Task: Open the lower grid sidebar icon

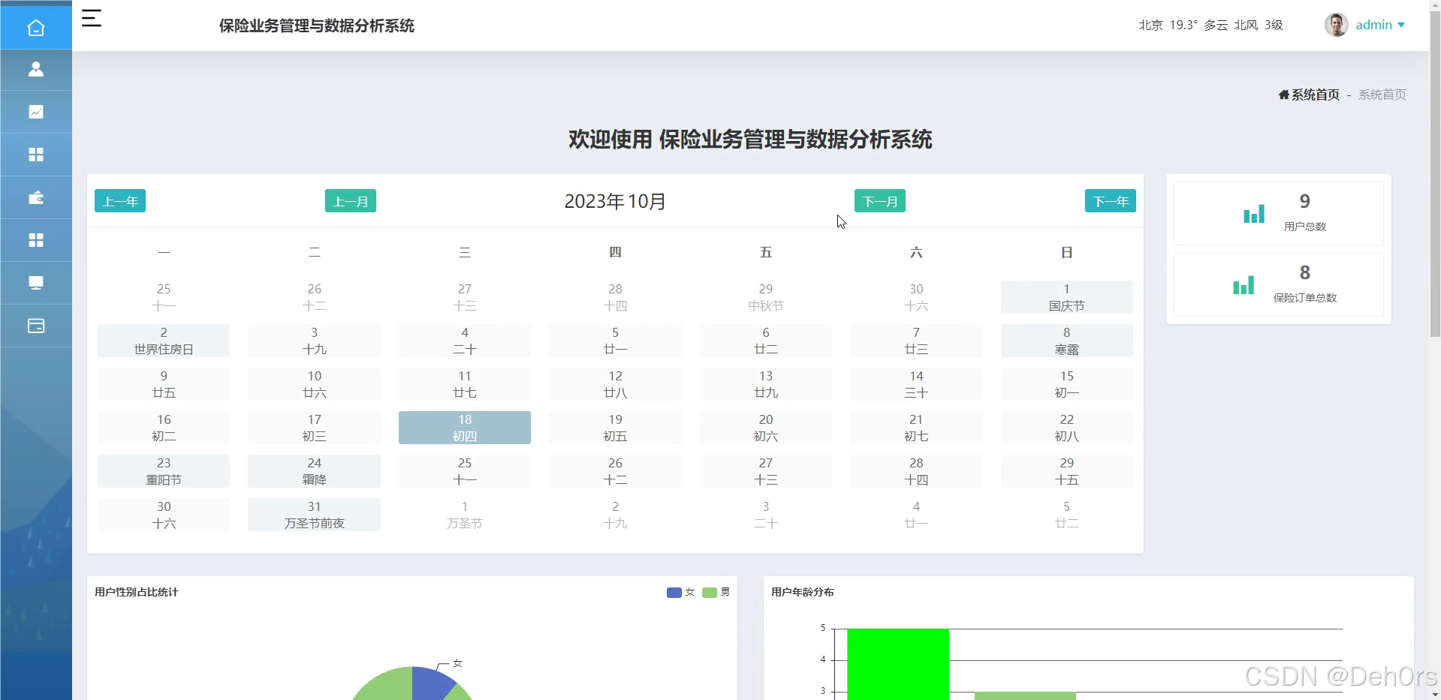Action: 36,240
